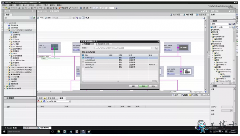Click the Delete button in GSD dialog
Image resolution: width=240 pixels, height=136 pixels.
[x=133, y=86]
